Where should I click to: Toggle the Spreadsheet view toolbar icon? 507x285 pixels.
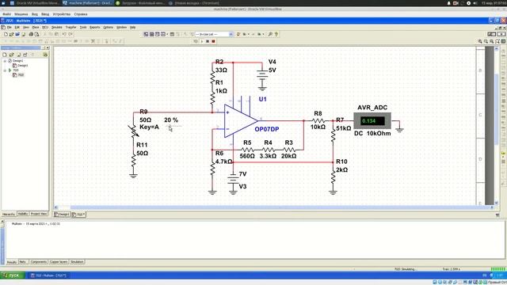click(151, 34)
